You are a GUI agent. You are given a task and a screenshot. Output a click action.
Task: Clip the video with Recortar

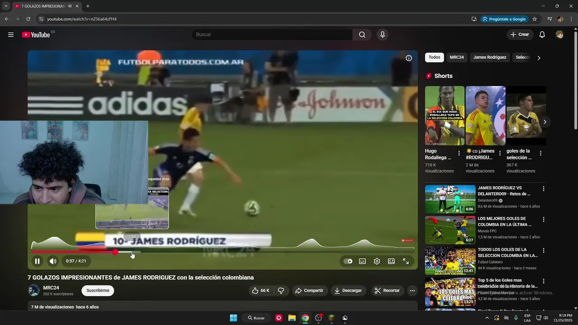point(388,291)
